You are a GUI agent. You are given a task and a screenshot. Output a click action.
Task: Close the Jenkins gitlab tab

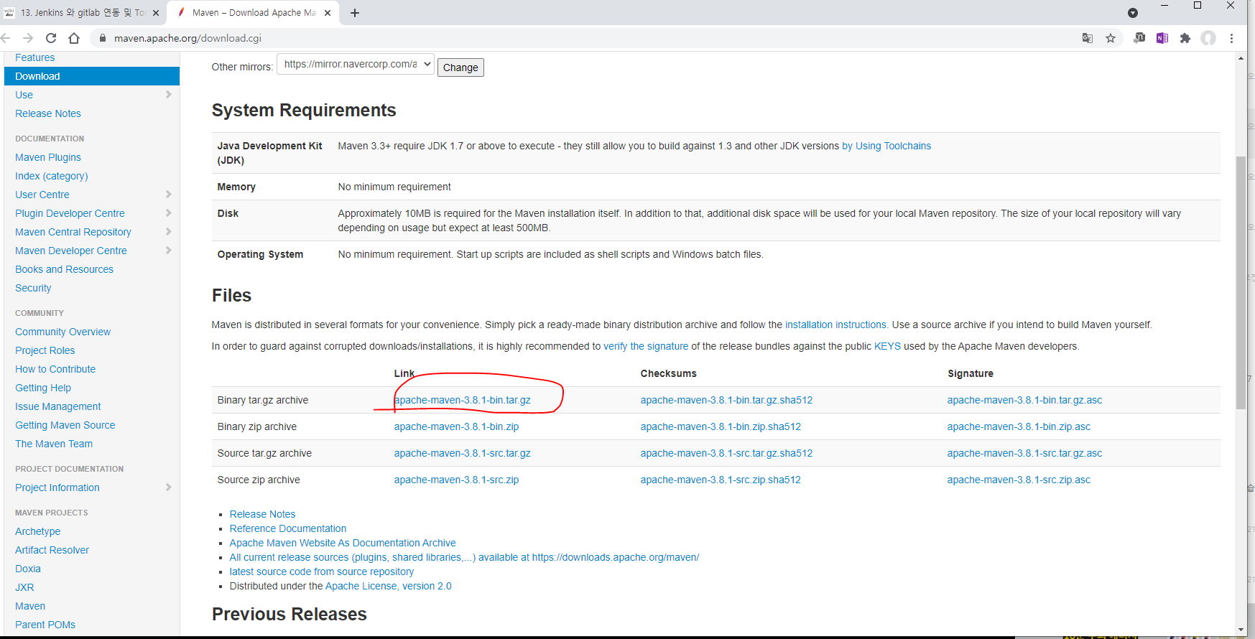[156, 13]
